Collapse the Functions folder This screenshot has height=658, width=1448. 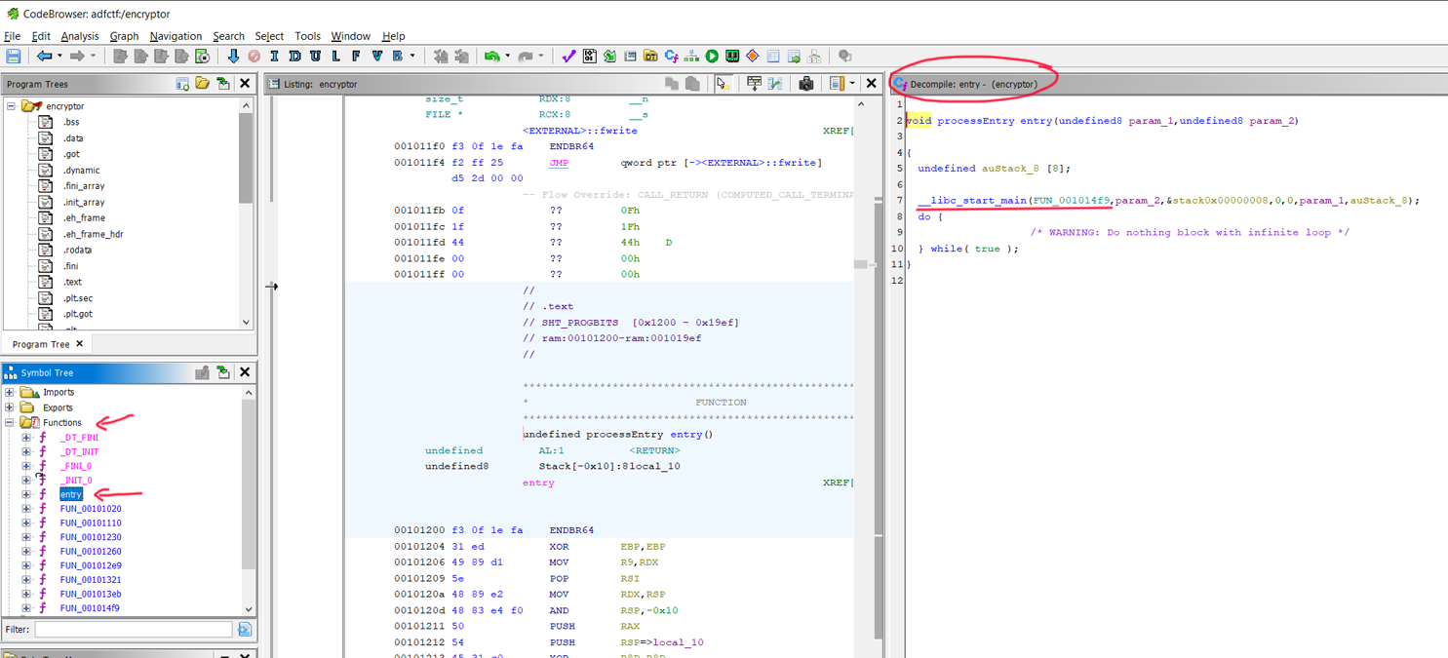tap(8, 422)
